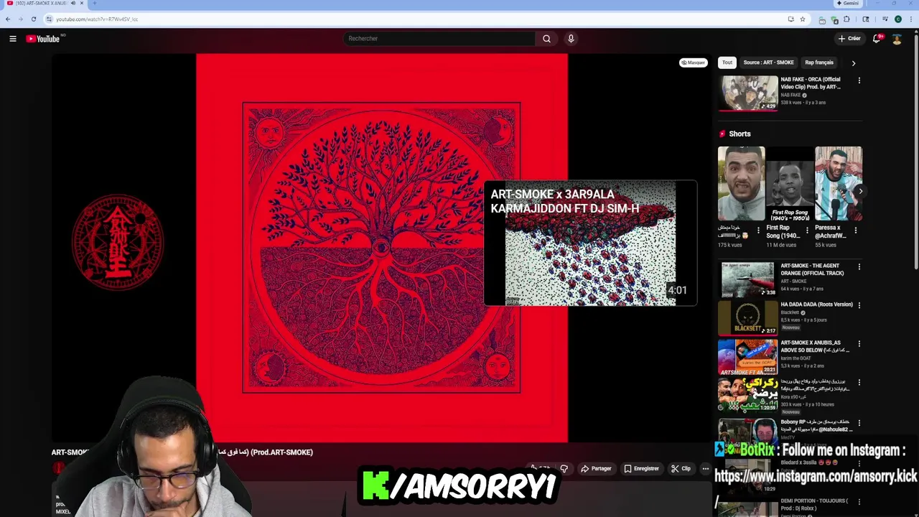Screen dimensions: 919x517
Task: Click the browser back arrow
Action: [8, 19]
